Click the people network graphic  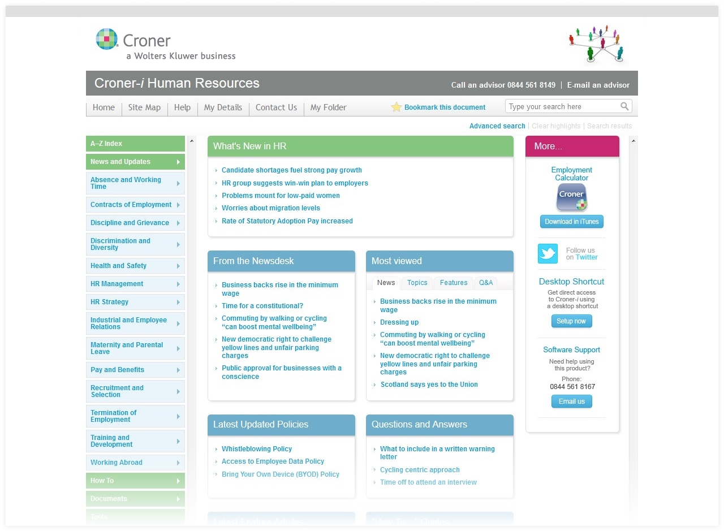(597, 44)
